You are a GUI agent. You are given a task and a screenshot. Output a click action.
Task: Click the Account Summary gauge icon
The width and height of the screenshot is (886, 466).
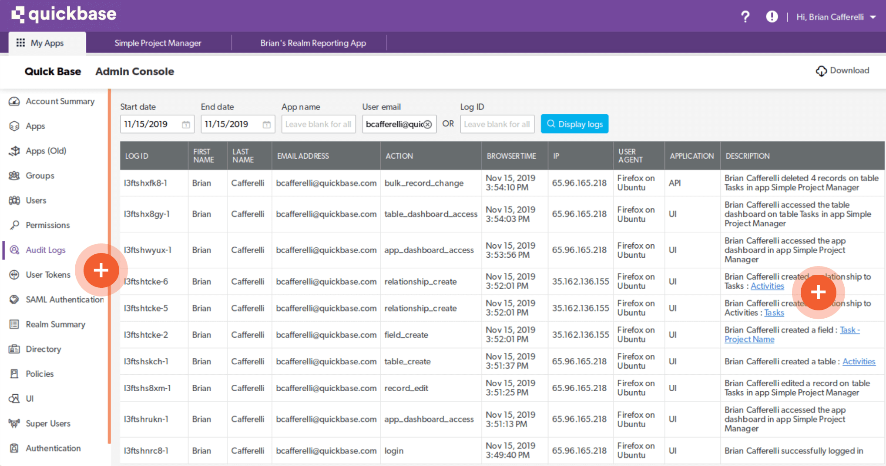coord(14,101)
